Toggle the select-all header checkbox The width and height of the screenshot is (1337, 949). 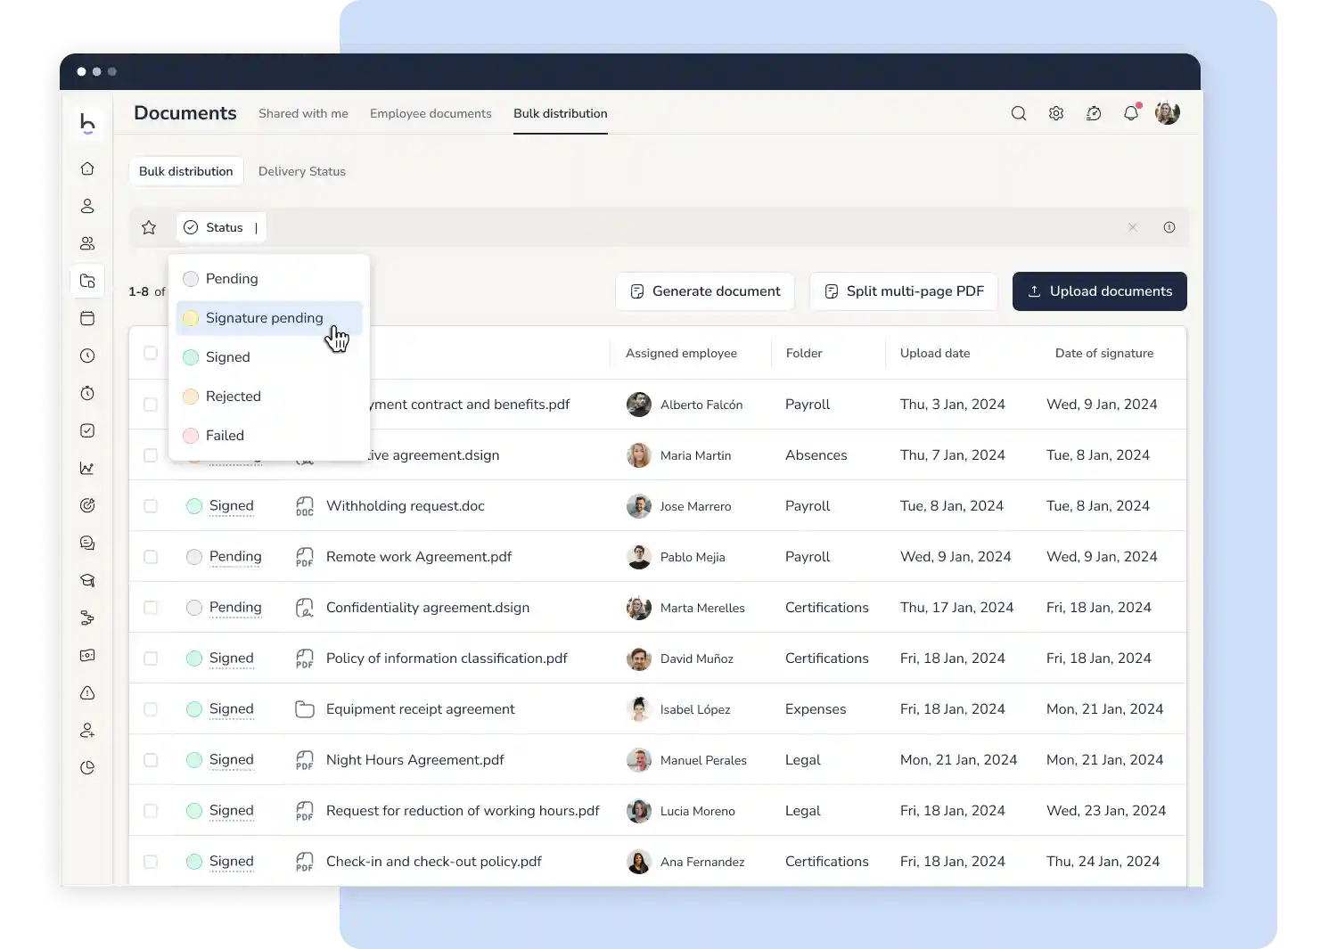[151, 353]
